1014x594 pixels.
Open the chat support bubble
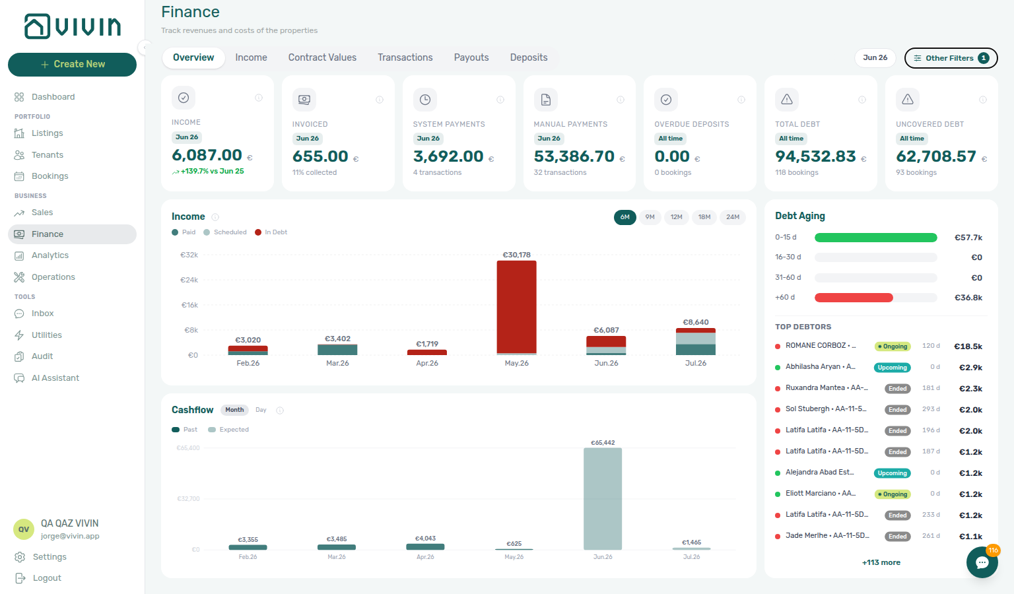point(982,562)
